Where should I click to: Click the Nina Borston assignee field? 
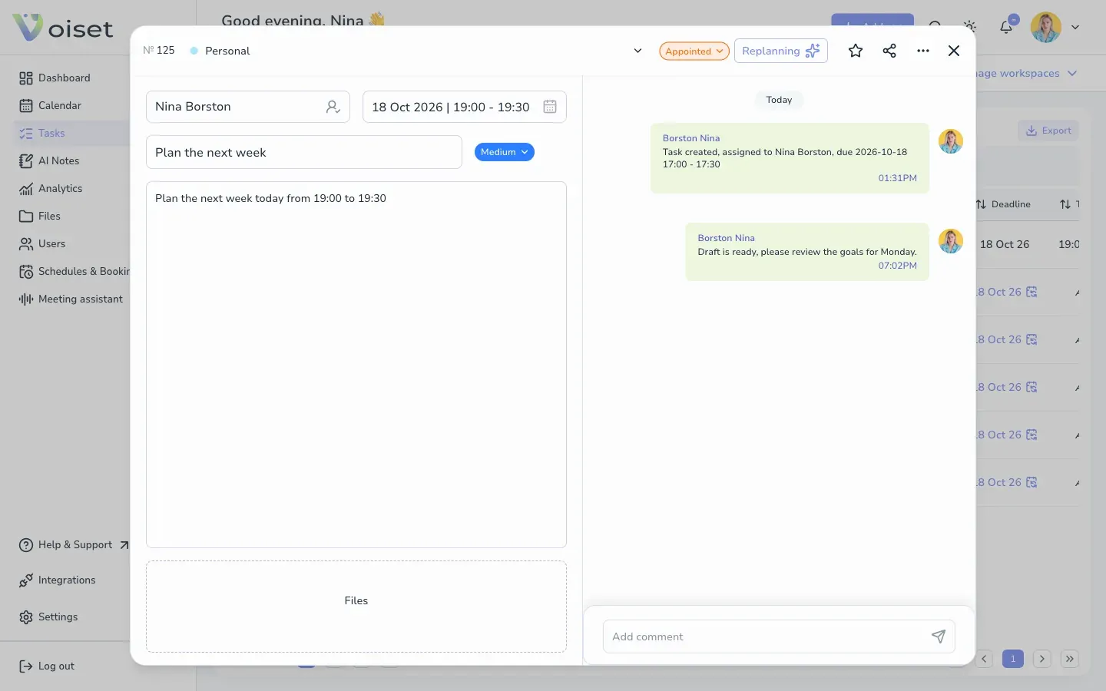[x=248, y=107]
